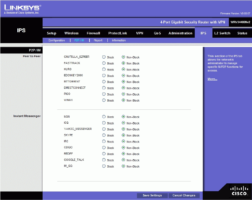Set ICQ to Non-Block
The width and height of the screenshot is (252, 200).
pos(123,123)
